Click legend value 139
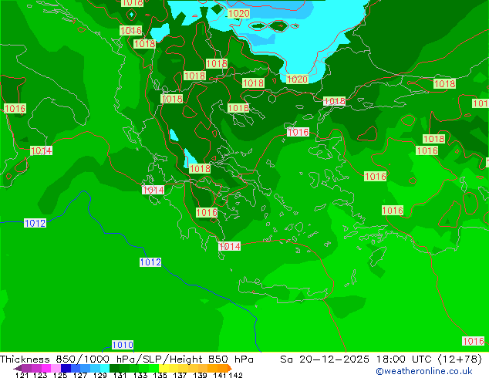489x378 pixels. point(200,375)
